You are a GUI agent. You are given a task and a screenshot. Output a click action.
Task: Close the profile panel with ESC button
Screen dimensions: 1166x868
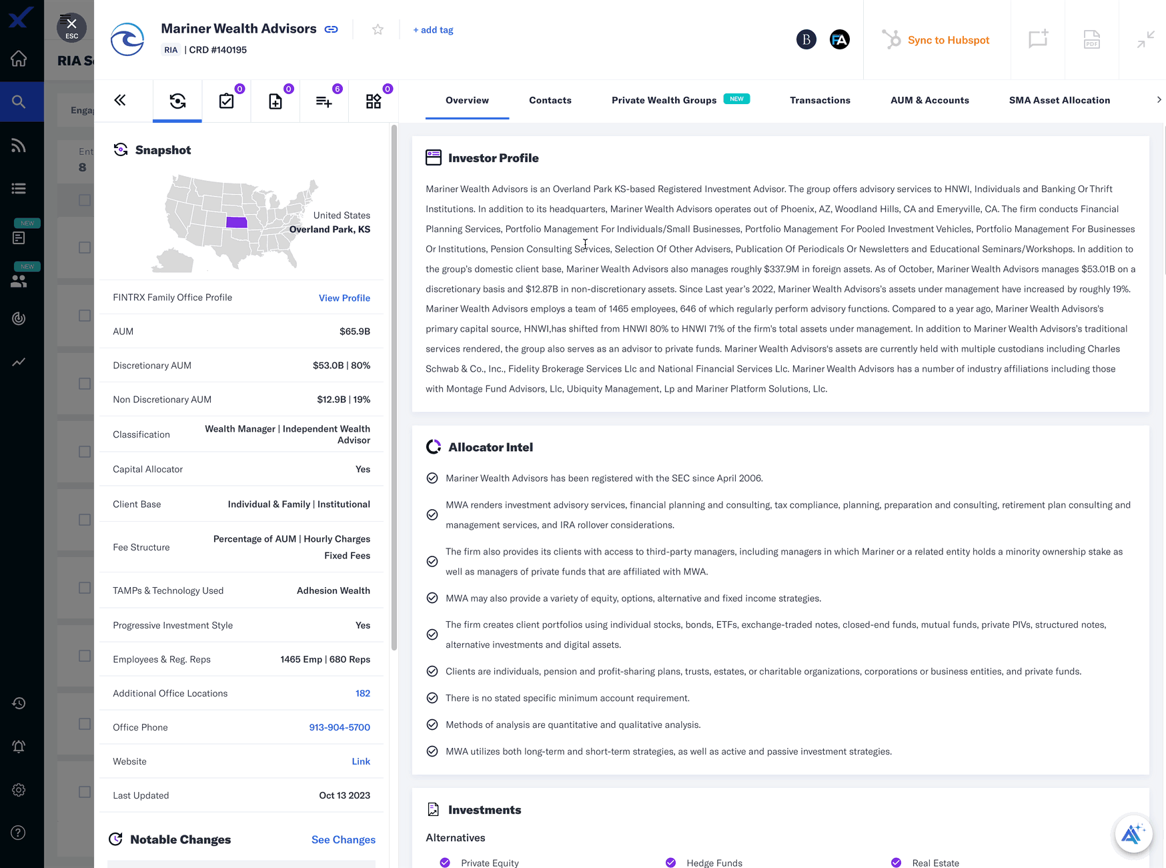71,28
